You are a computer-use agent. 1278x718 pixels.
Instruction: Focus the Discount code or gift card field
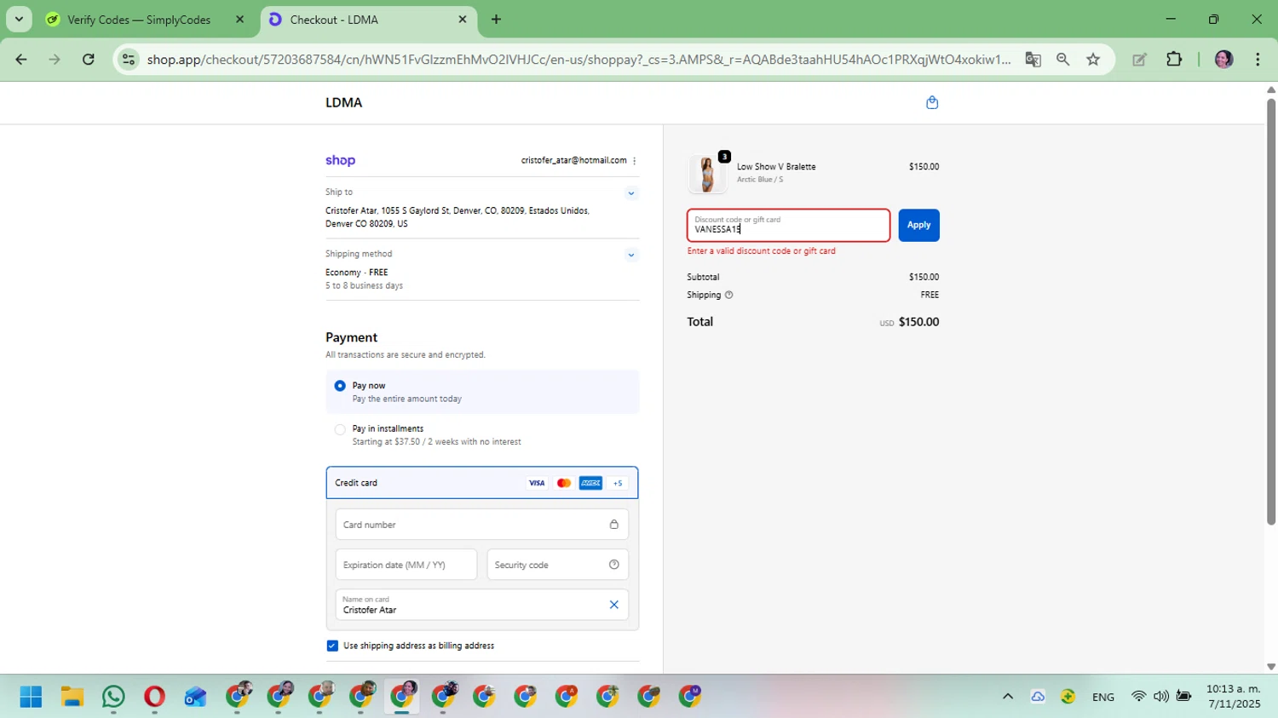coord(789,225)
